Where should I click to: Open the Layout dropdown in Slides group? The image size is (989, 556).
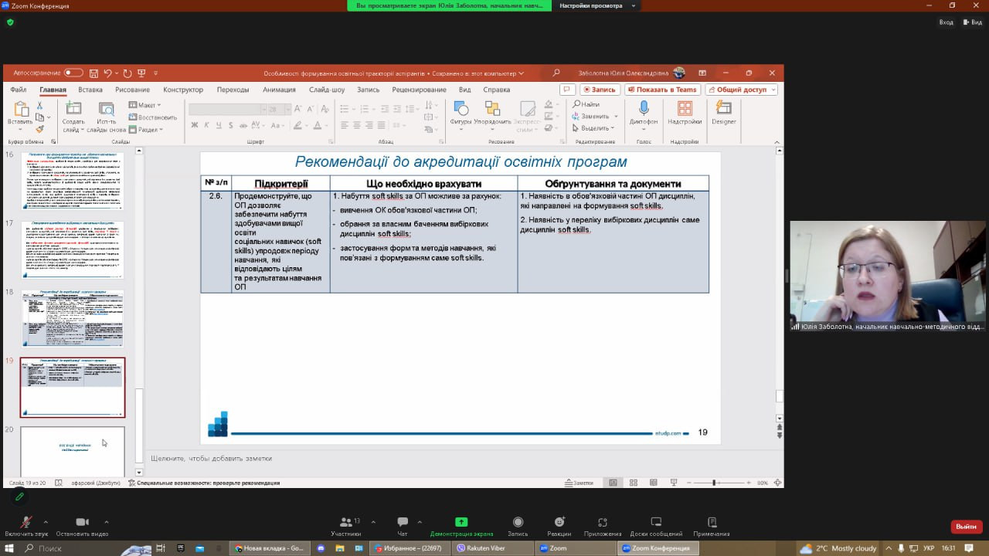pos(145,105)
